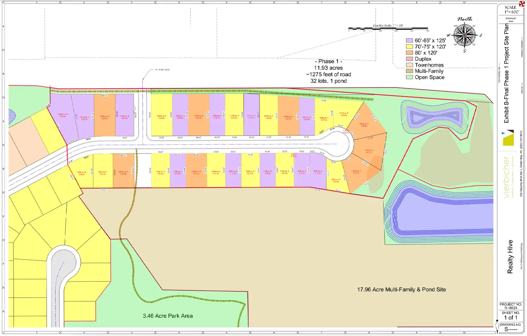
Task: Click the red close icon in top-right corner
Action: click(522, 4)
